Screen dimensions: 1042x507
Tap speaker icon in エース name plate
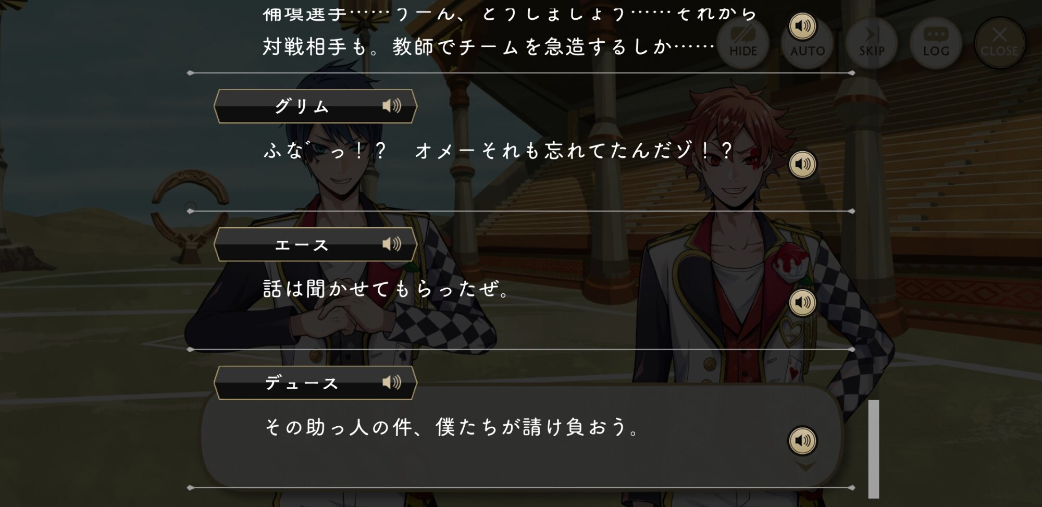(391, 244)
